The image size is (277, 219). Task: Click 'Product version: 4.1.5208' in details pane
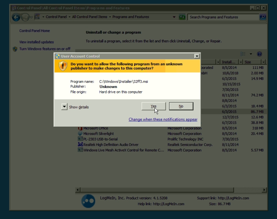146,198
